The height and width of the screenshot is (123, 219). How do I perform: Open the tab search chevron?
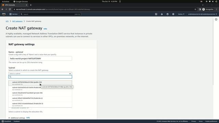point(203,5)
